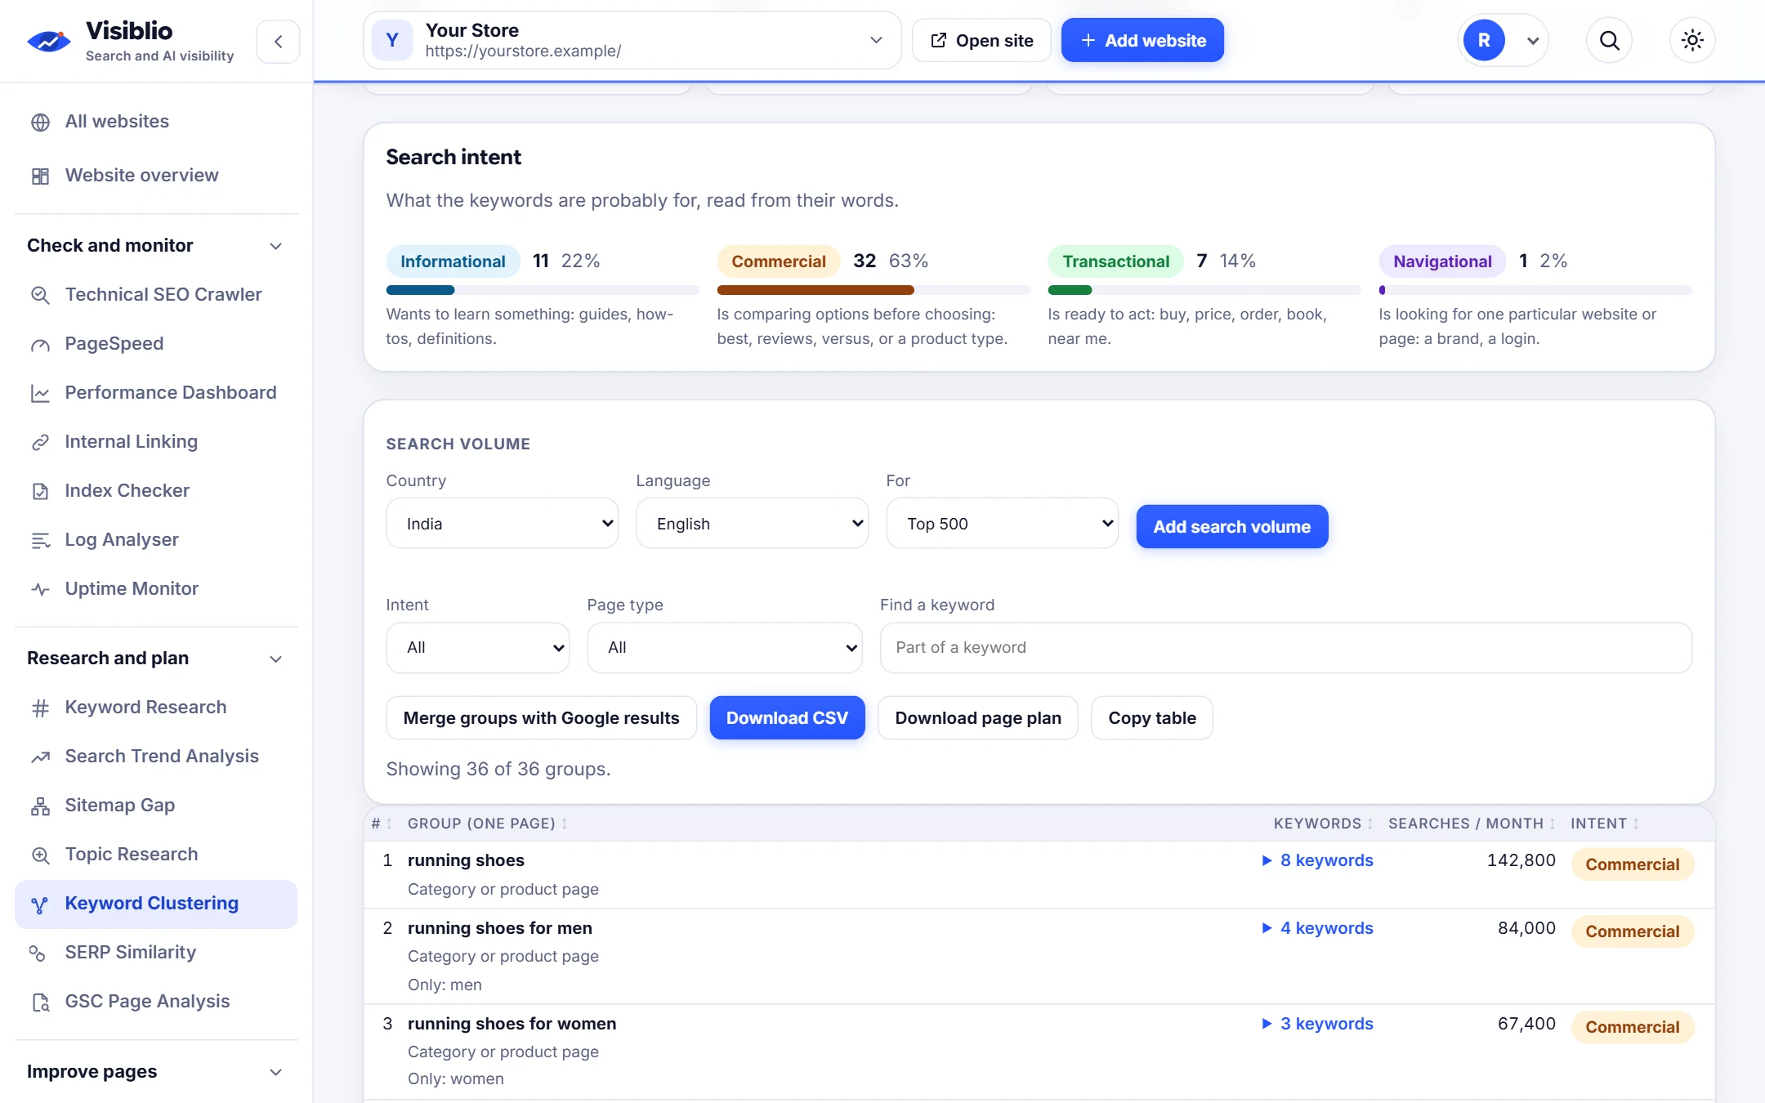
Task: Click the Sitemap Gap tree icon
Action: pyautogui.click(x=40, y=806)
